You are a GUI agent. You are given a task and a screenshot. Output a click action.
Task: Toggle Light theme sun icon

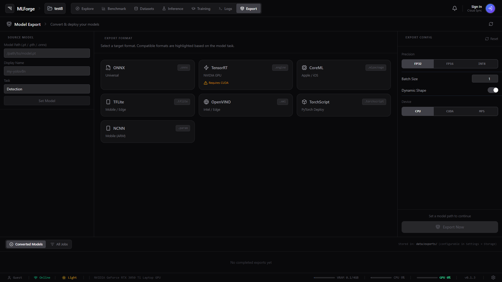point(64,278)
